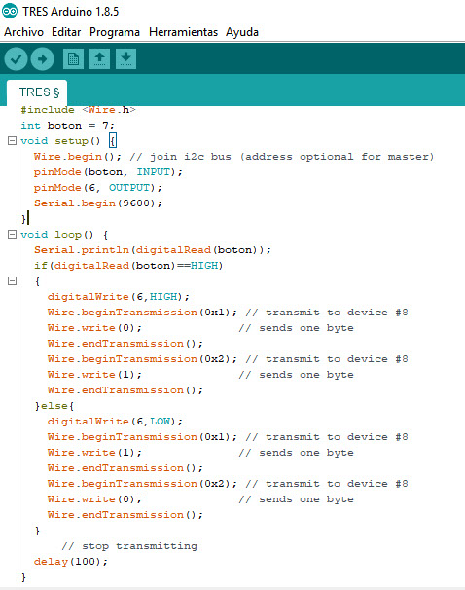465x590 pixels.
Task: Click the 'digitalWrite(6,HIGH);' line
Action: pos(118,297)
